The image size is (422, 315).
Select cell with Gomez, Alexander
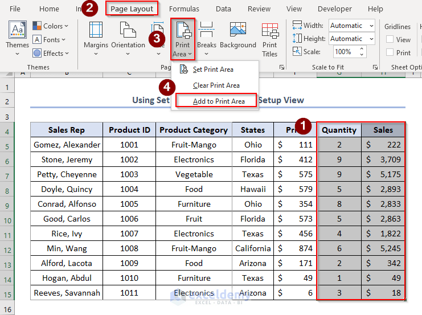point(67,145)
